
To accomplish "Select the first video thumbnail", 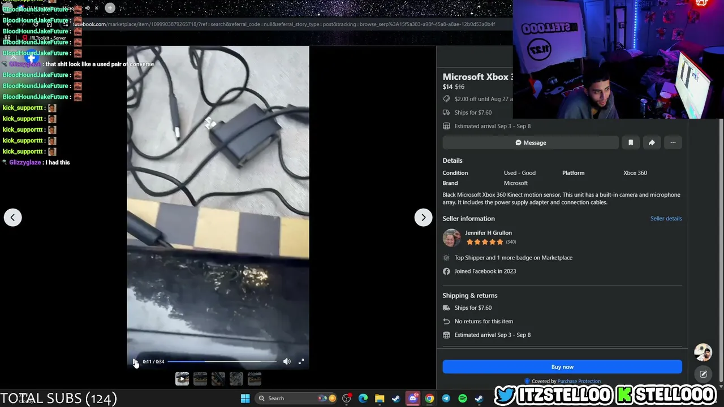I will point(182,379).
